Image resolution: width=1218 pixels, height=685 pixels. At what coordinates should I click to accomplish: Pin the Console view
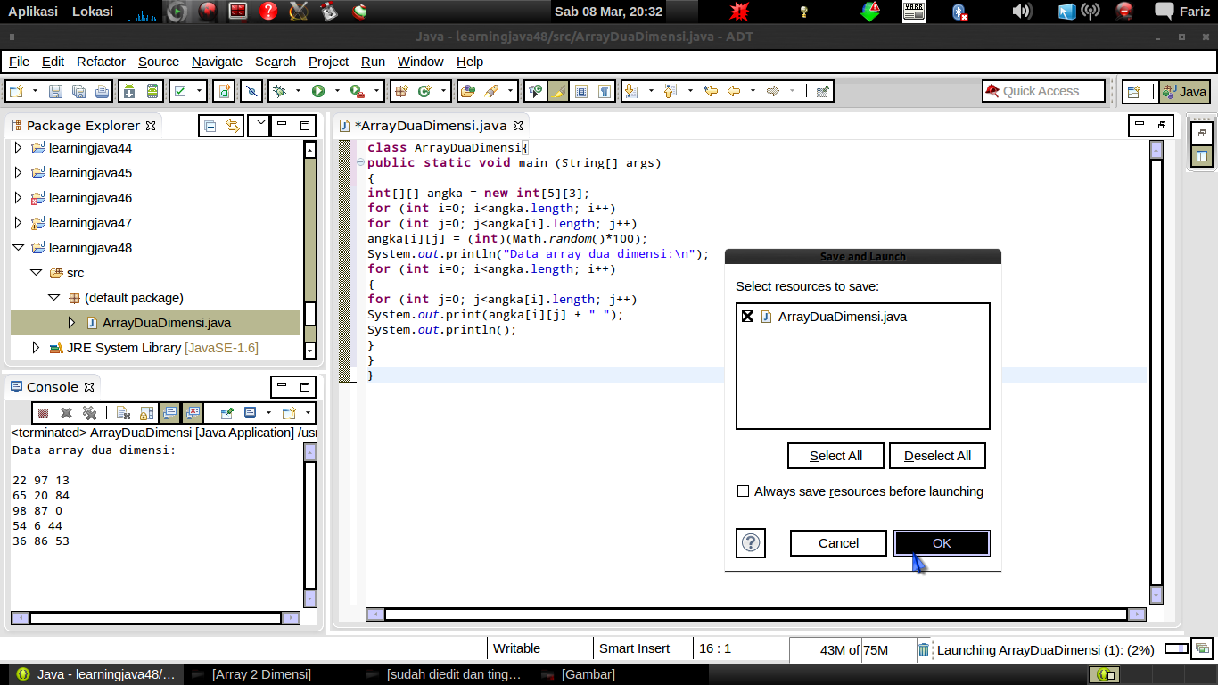[226, 412]
